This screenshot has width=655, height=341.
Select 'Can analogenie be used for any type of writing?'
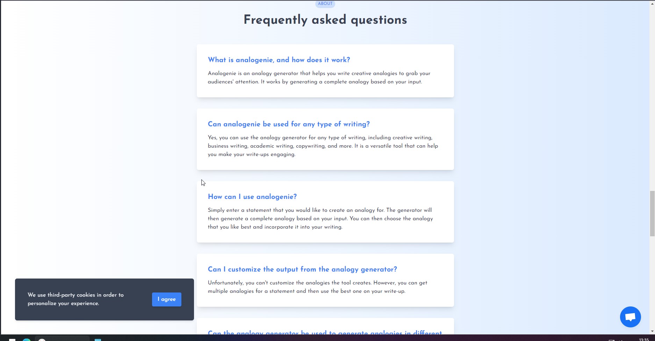[289, 124]
